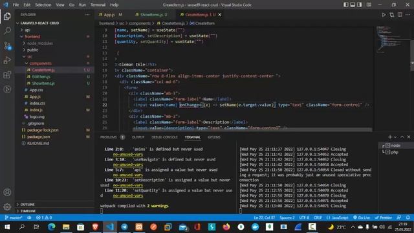Open editor More Actions ellipsis
Image resolution: width=414 pixels, height=233 pixels.
point(408,15)
